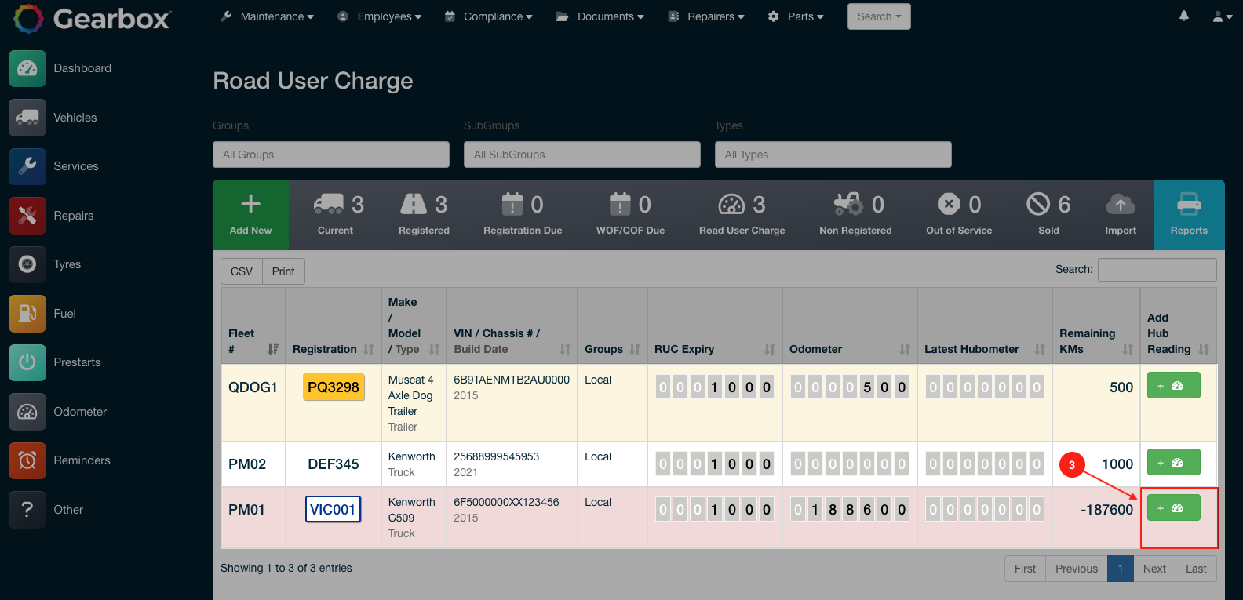The width and height of the screenshot is (1243, 600).
Task: Click the VIC001 registration plate link
Action: point(333,510)
